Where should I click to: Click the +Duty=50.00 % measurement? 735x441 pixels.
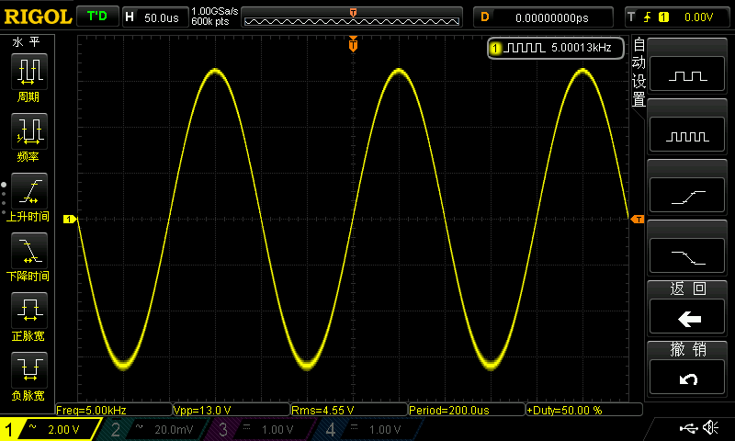tap(584, 410)
